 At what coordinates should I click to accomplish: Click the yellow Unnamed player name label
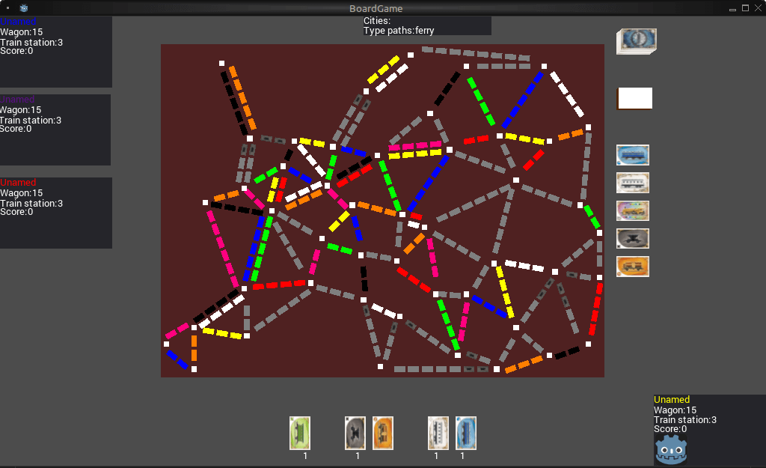[672, 400]
